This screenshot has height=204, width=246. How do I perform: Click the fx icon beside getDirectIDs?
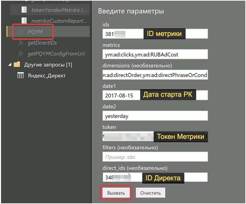click(x=21, y=43)
